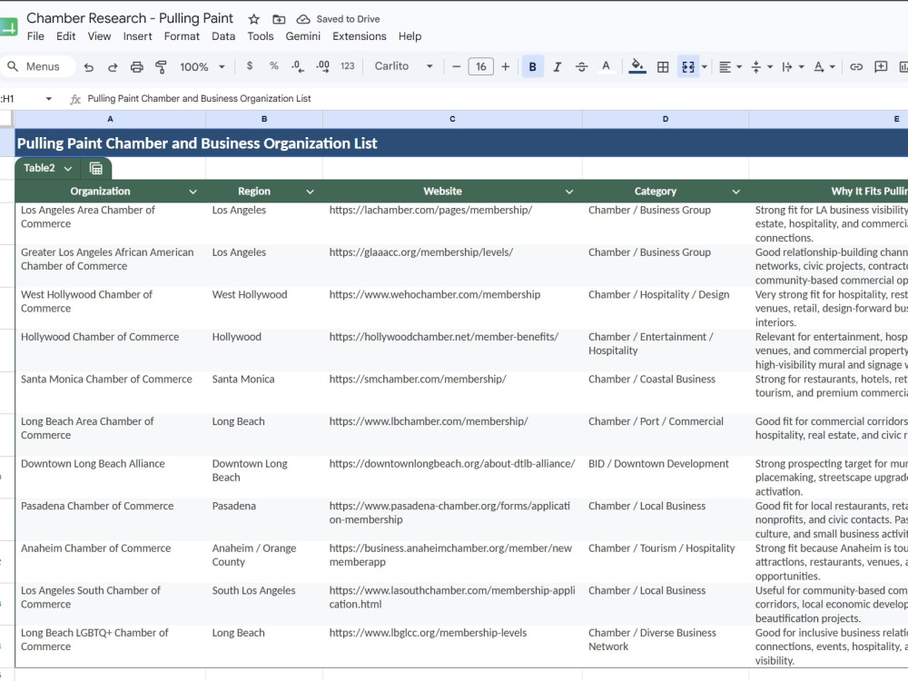Image resolution: width=908 pixels, height=681 pixels.
Task: Open the table view icon beside Table2
Action: (96, 169)
